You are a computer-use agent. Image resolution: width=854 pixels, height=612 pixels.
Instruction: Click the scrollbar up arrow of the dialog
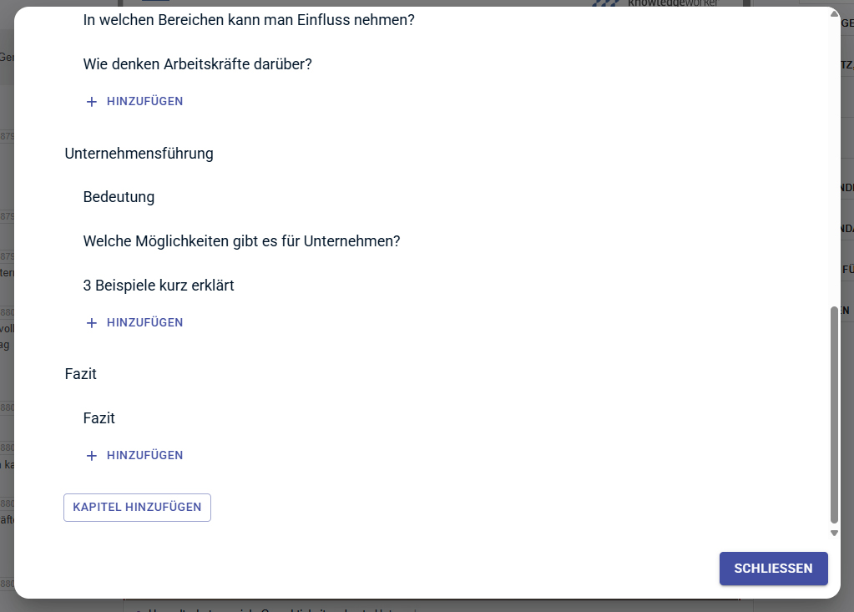coord(832,14)
